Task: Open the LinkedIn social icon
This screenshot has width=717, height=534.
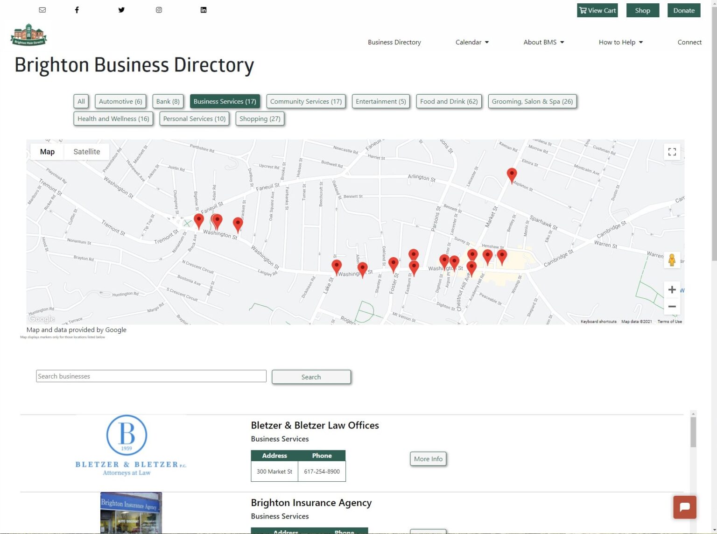Action: pos(204,10)
